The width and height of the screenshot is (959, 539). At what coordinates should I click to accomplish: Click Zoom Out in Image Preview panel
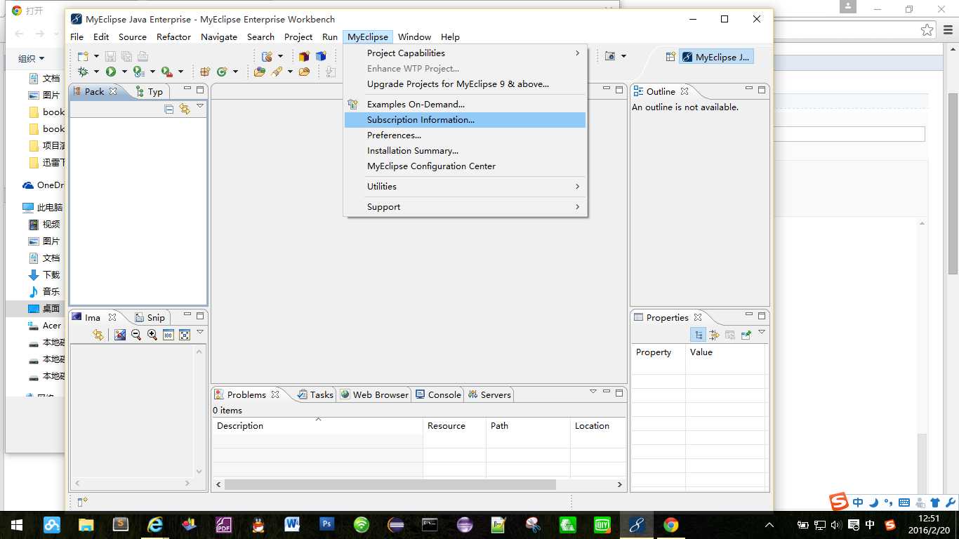pyautogui.click(x=136, y=335)
